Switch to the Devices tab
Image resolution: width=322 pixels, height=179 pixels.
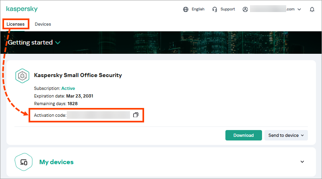[43, 24]
